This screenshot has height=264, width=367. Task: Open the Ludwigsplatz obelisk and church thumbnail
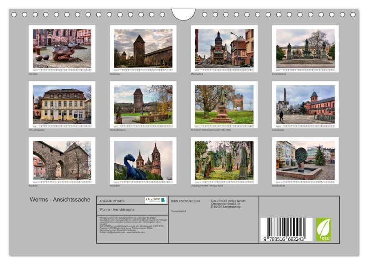(305, 105)
